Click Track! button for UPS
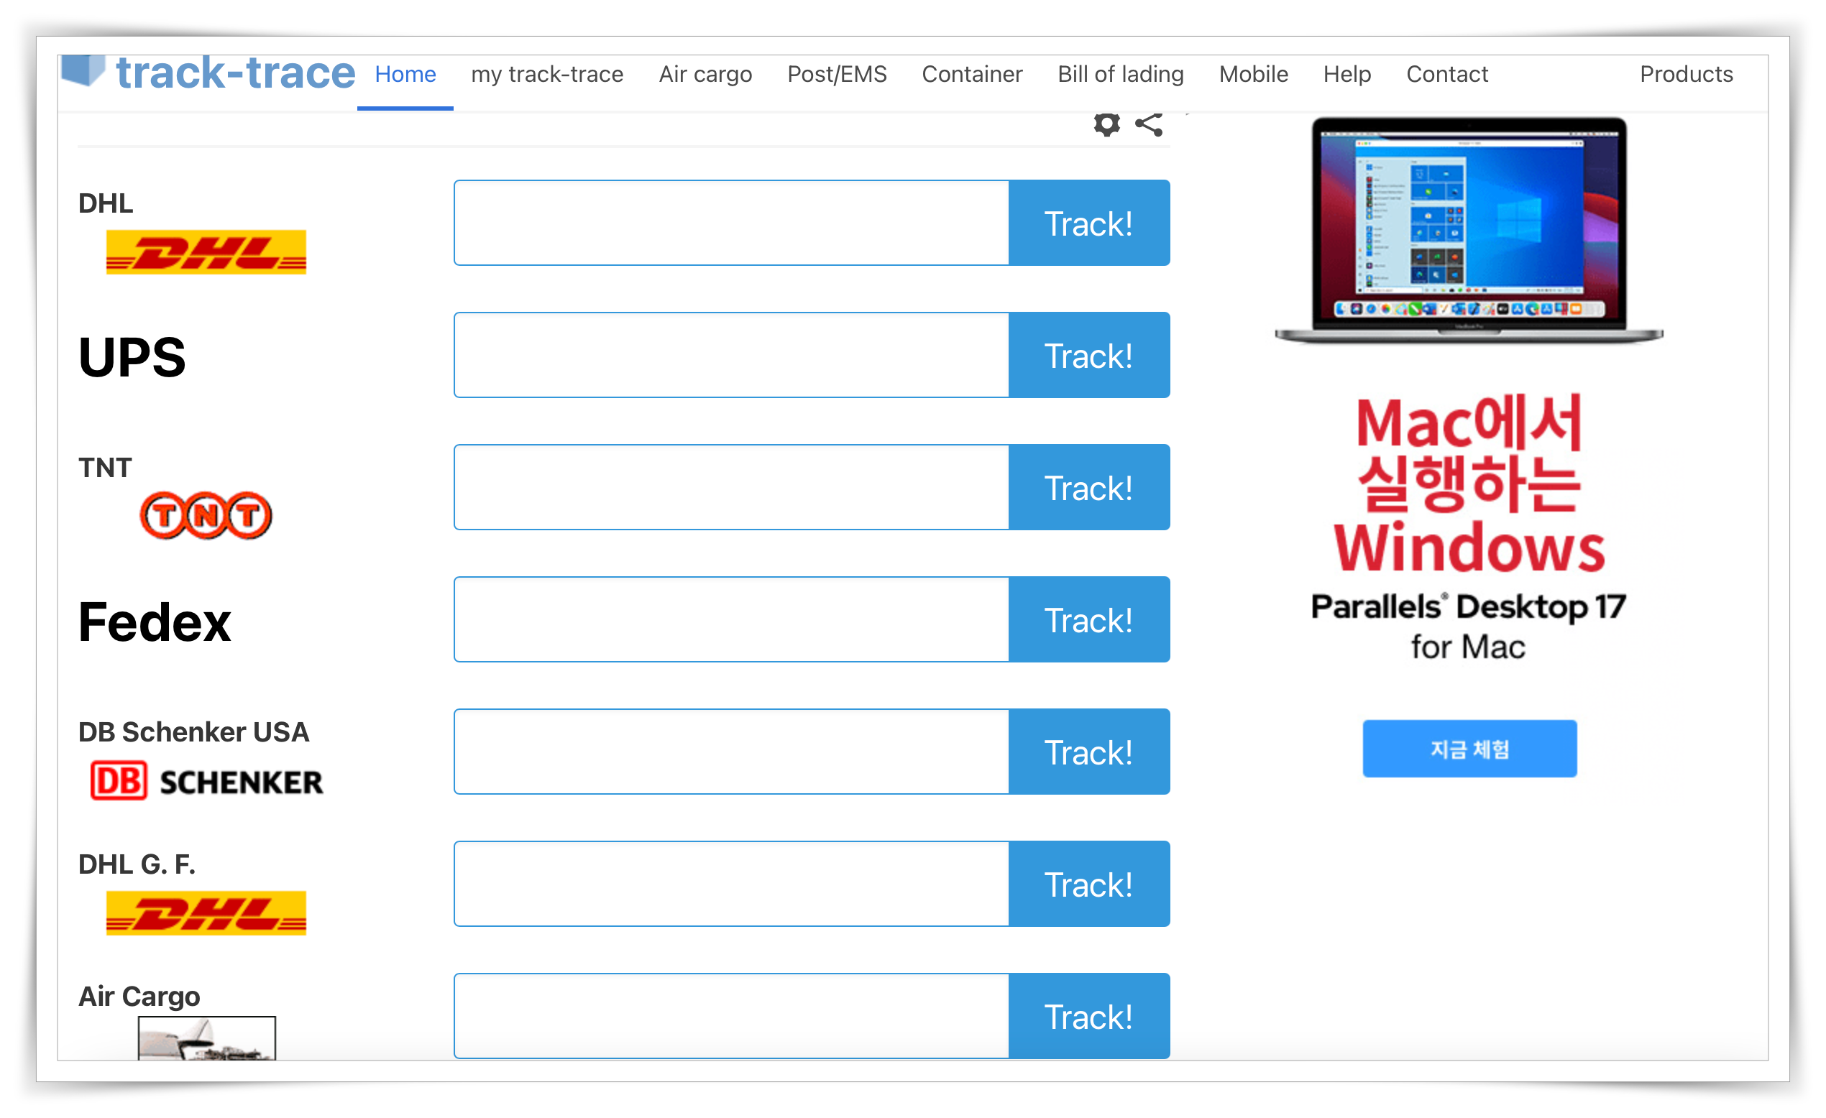This screenshot has width=1826, height=1118. tap(1088, 355)
